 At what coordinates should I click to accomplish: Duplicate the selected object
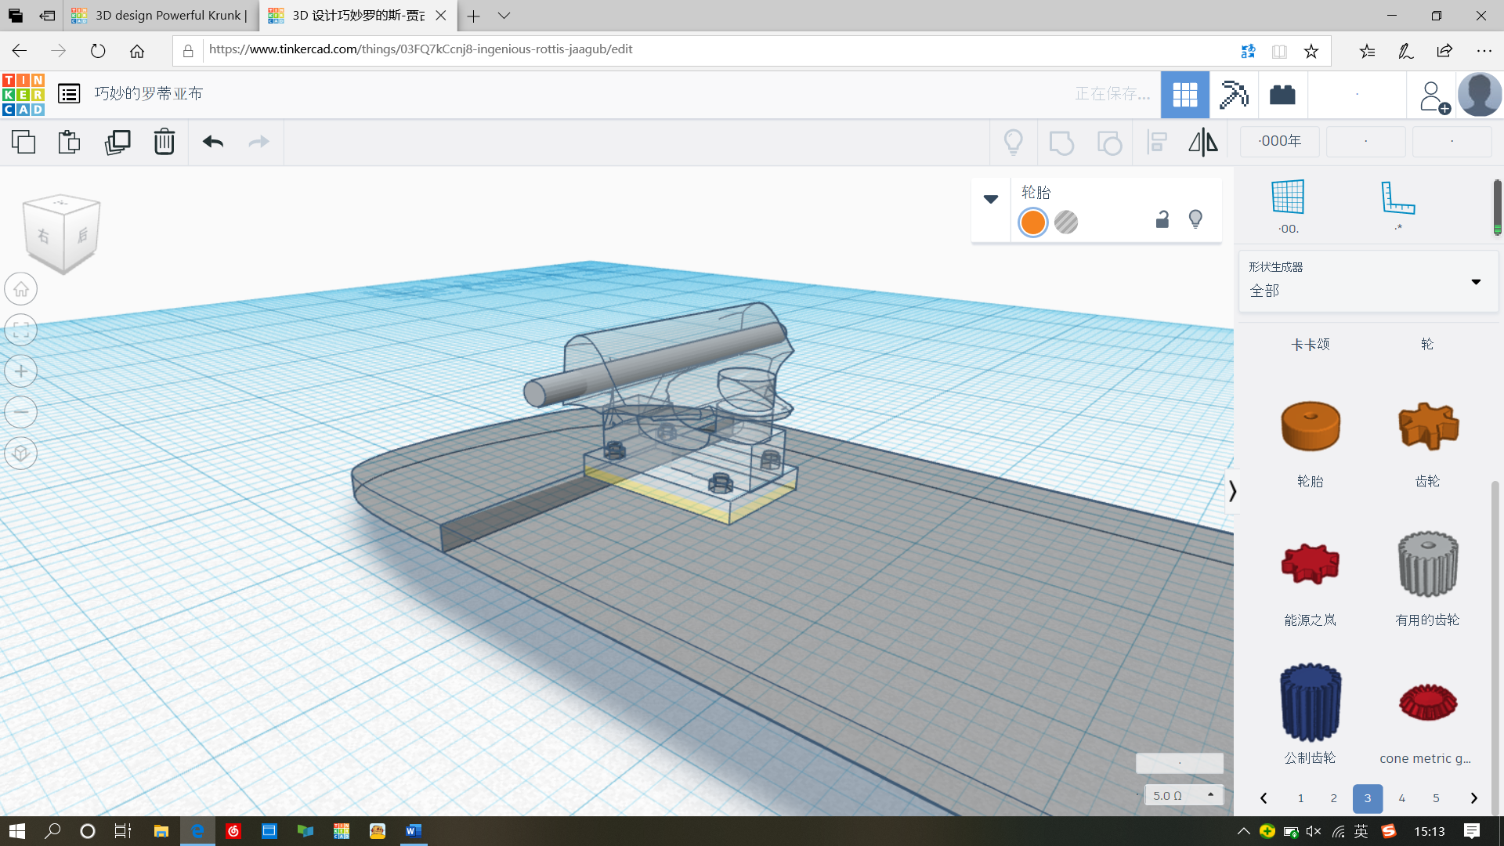(x=117, y=142)
